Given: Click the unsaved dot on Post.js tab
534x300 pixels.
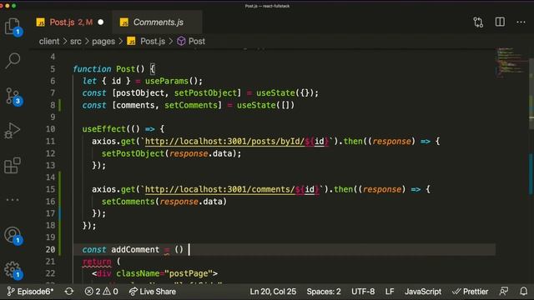Looking at the screenshot, I should click(x=101, y=22).
